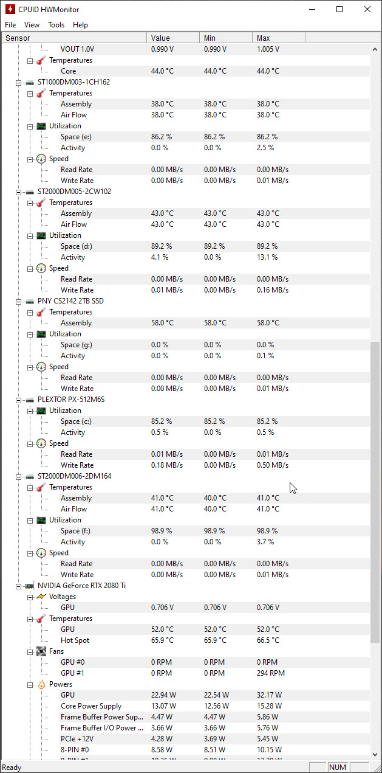Click the NVIDIA GeForce RTX 2080 Ti card icon

pyautogui.click(x=29, y=586)
